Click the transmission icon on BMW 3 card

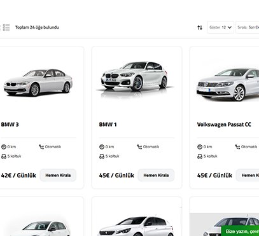(x=41, y=147)
